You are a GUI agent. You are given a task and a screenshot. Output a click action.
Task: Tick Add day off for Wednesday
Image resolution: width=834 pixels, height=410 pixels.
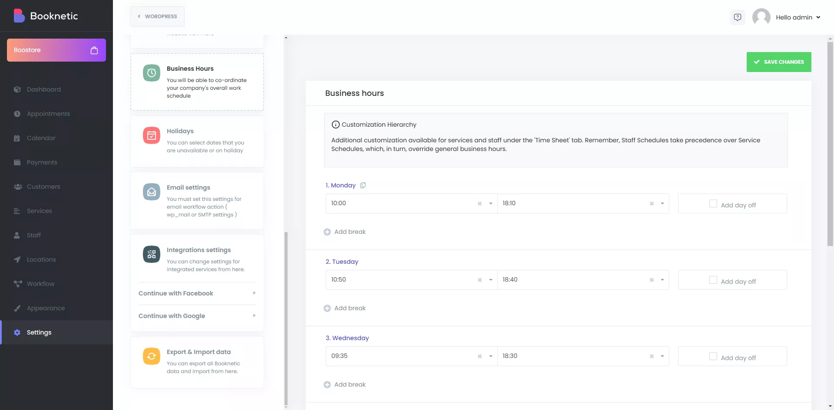713,356
